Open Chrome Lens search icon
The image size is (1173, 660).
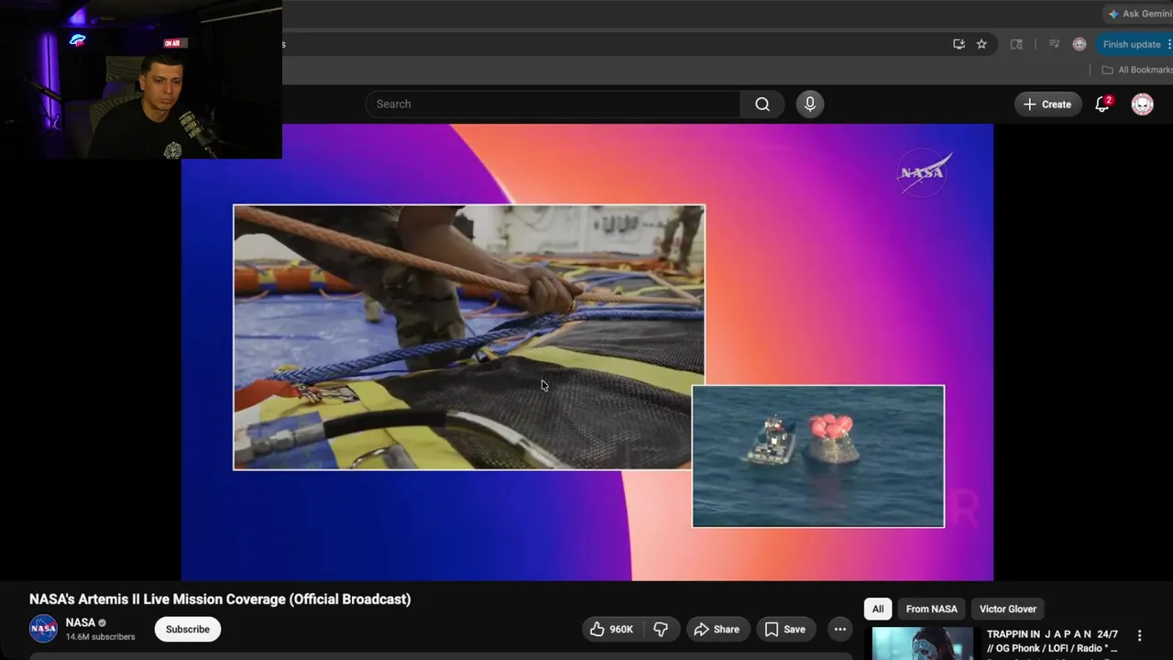[x=1016, y=44]
